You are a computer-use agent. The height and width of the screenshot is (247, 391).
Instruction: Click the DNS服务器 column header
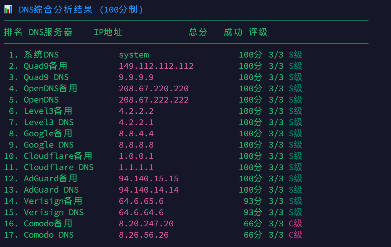(x=51, y=32)
